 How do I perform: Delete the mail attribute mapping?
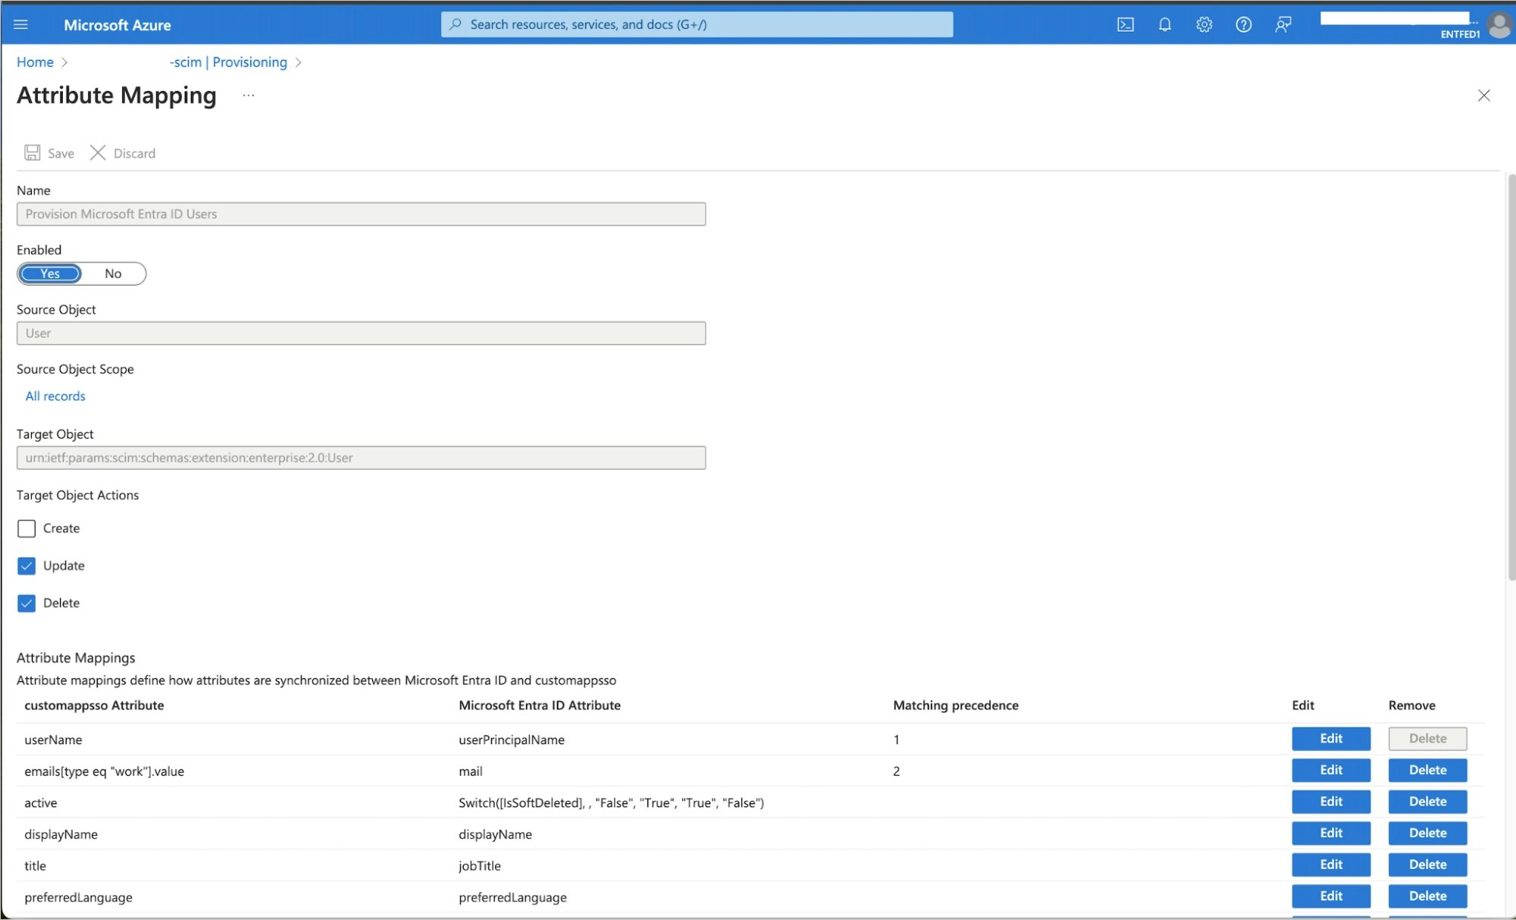[x=1427, y=770]
